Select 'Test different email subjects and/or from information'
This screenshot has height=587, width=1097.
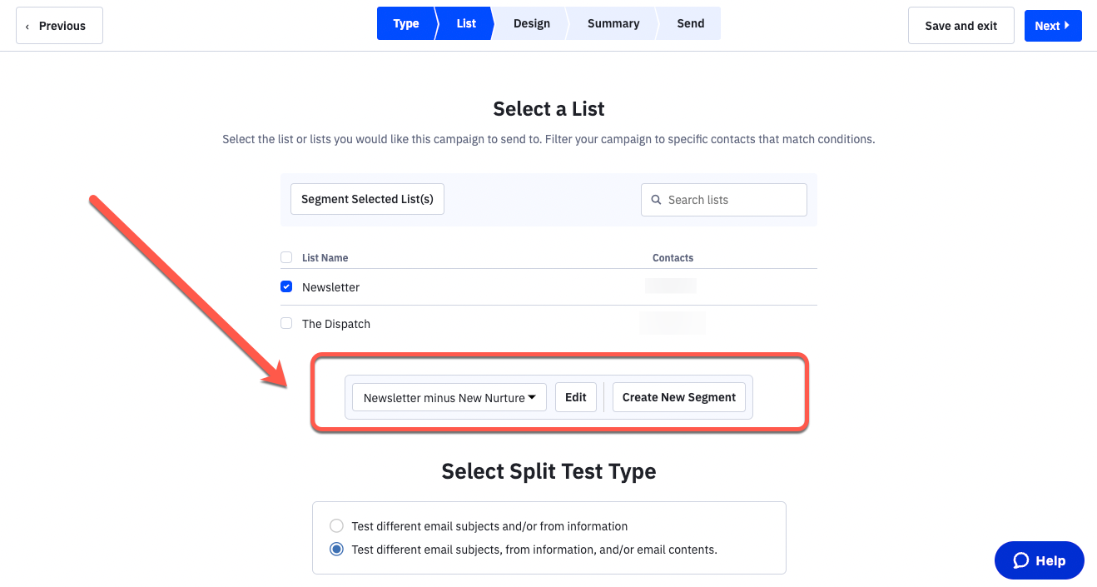click(336, 526)
